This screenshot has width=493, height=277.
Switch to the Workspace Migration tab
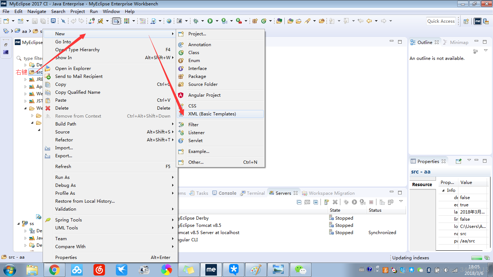coord(328,193)
